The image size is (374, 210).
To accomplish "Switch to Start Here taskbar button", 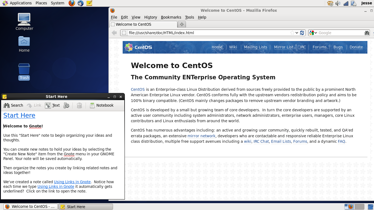I will pyautogui.click(x=86, y=207).
